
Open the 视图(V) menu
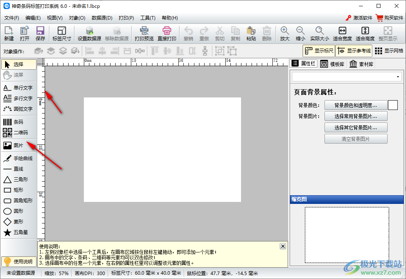click(54, 18)
